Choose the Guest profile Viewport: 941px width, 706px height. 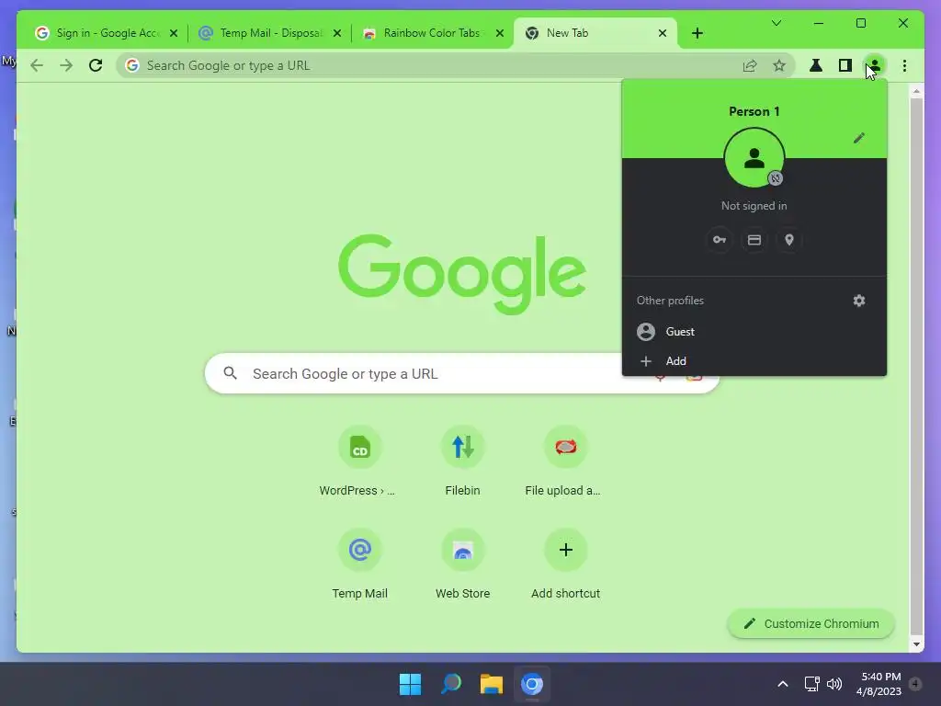click(x=754, y=331)
